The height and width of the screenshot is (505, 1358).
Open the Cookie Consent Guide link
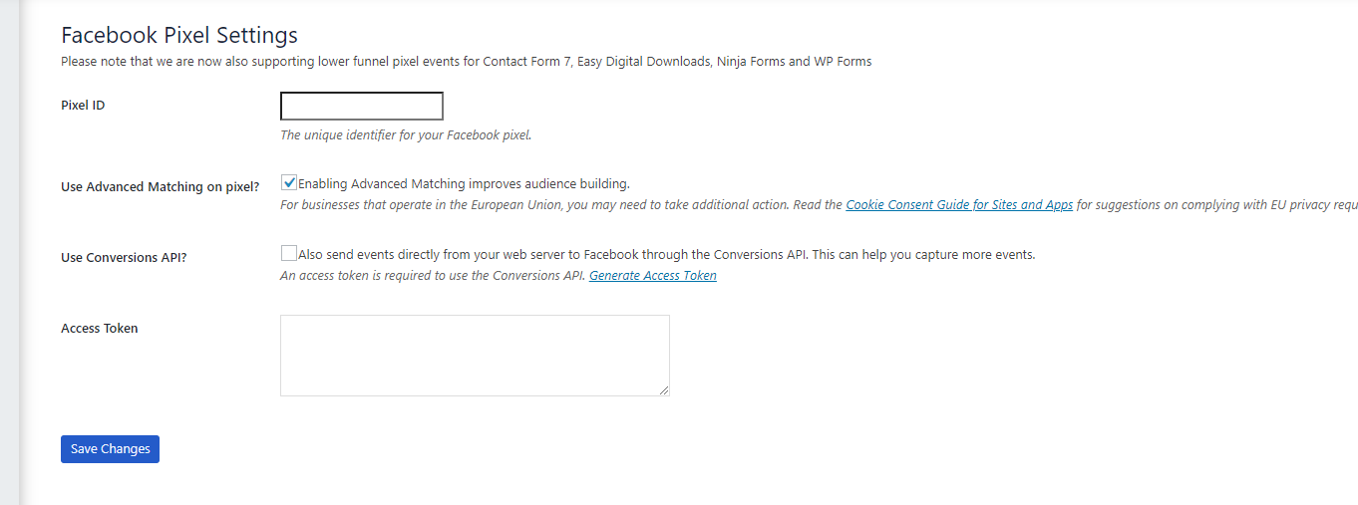959,205
